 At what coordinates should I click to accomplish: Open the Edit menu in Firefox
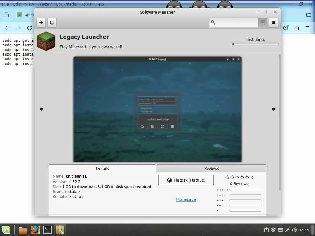pos(17,4)
